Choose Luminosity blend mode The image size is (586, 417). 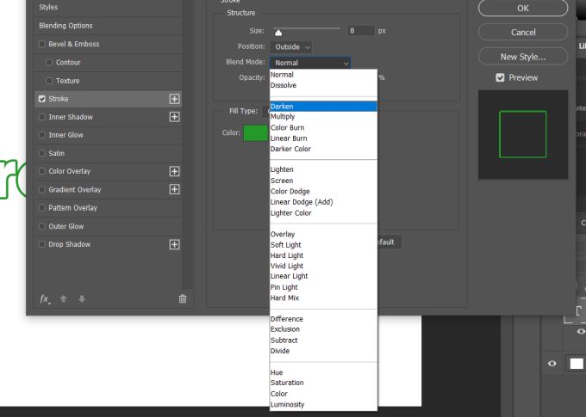[323, 405]
